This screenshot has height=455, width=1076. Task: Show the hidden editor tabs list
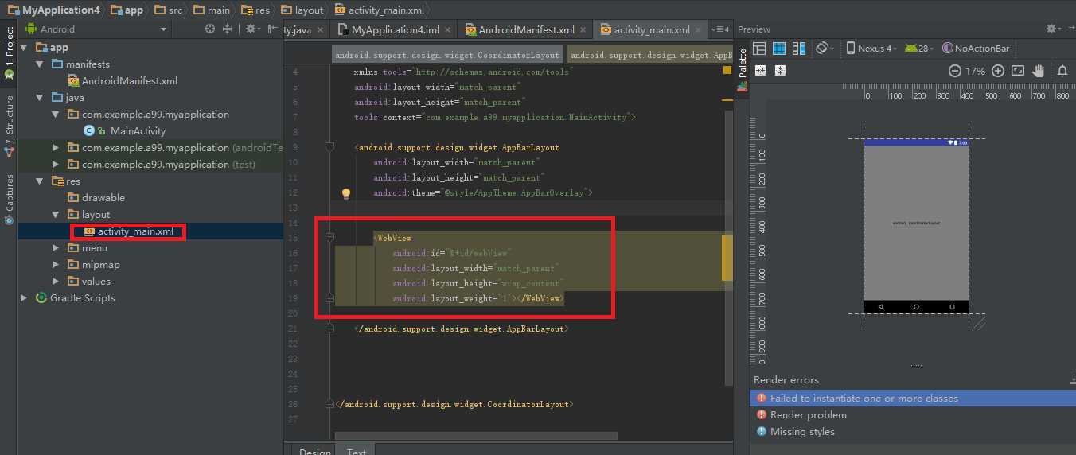720,29
